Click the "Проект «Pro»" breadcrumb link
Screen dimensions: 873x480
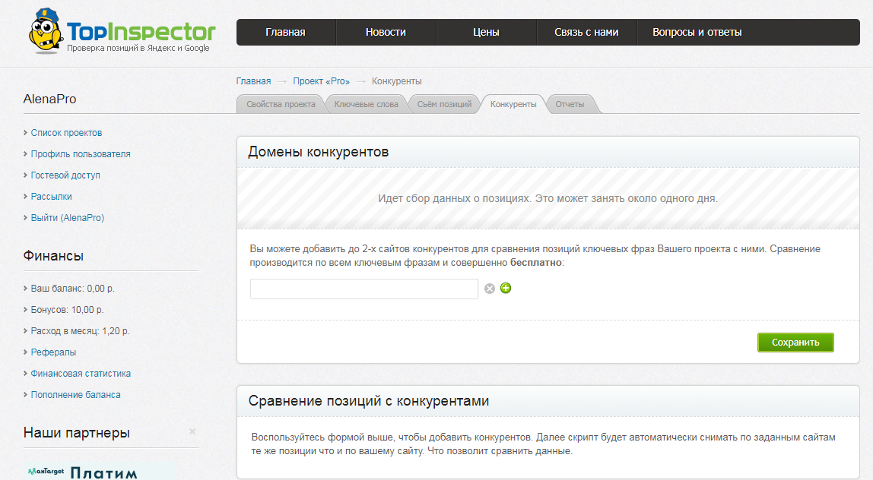coord(321,81)
